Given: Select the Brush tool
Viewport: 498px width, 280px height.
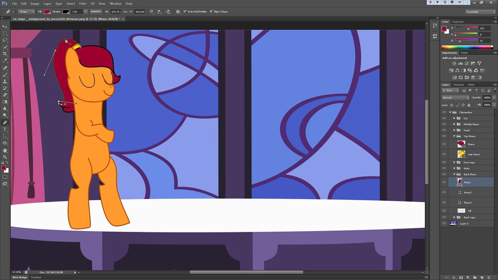Looking at the screenshot, I should (x=5, y=75).
